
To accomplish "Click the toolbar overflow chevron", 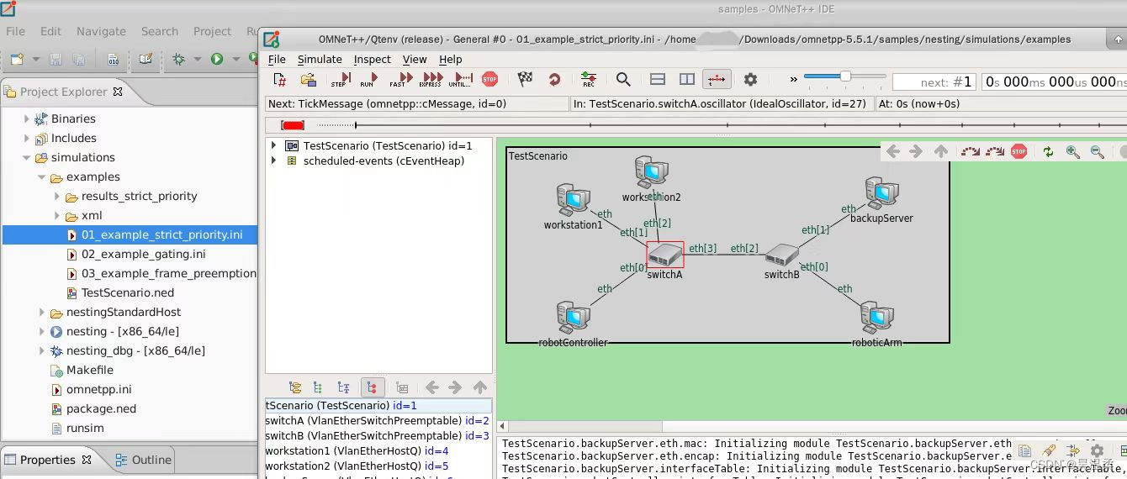I will click(793, 79).
